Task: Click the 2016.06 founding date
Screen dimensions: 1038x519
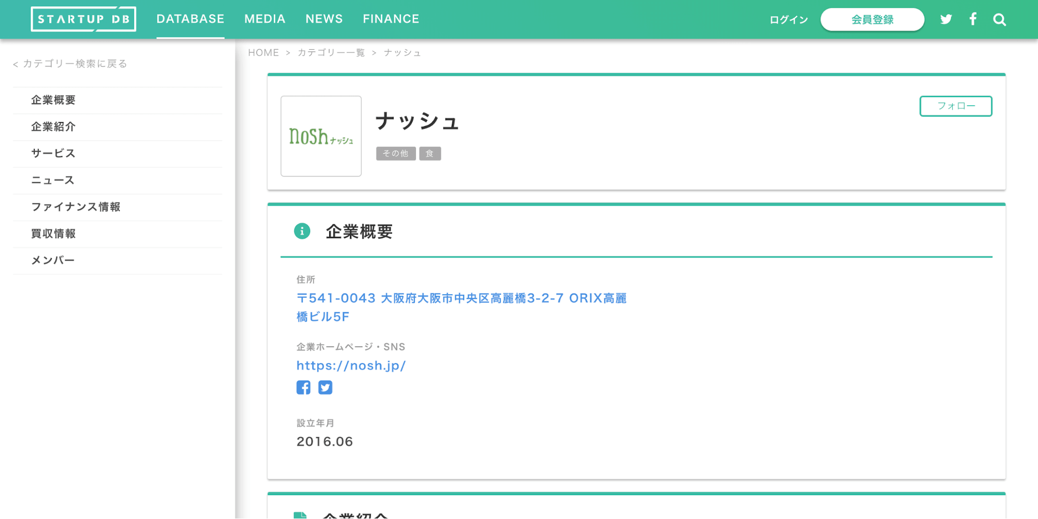Action: click(325, 442)
